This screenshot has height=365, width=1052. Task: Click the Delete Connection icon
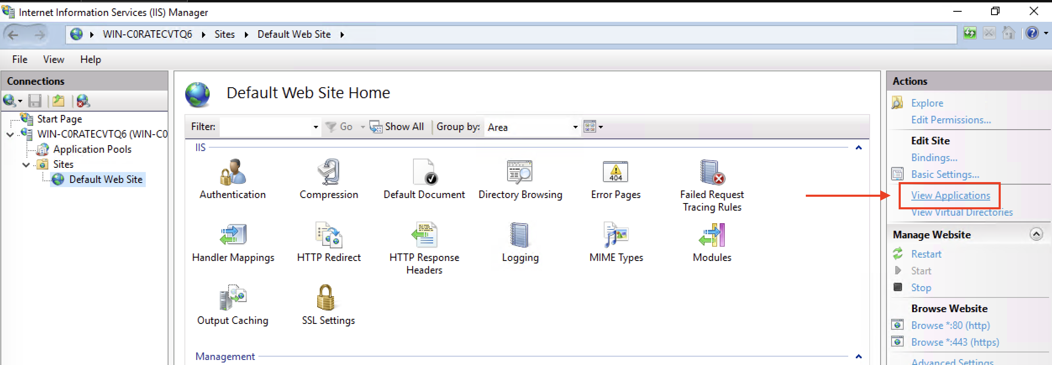[83, 101]
